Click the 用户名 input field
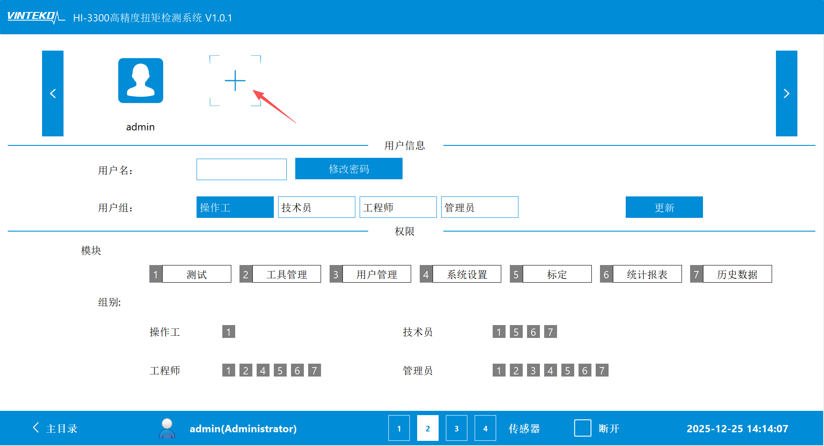Screen dimensions: 824x446 [241, 169]
